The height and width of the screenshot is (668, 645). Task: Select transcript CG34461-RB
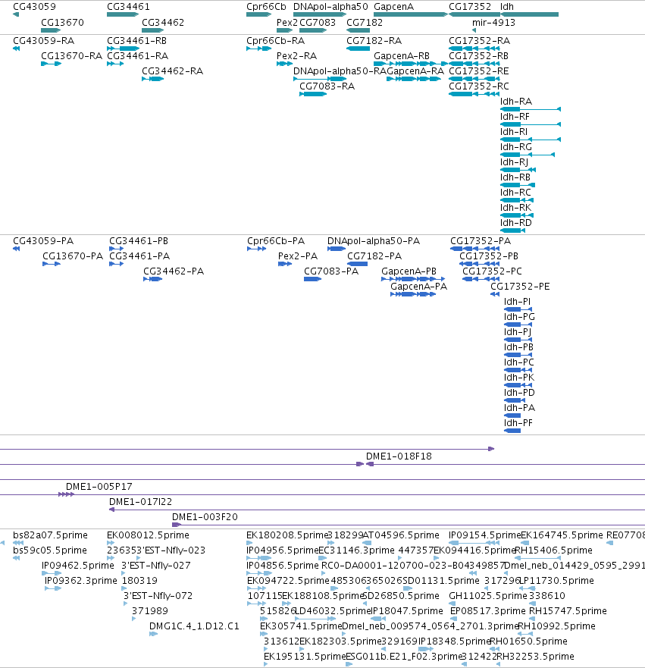(136, 41)
